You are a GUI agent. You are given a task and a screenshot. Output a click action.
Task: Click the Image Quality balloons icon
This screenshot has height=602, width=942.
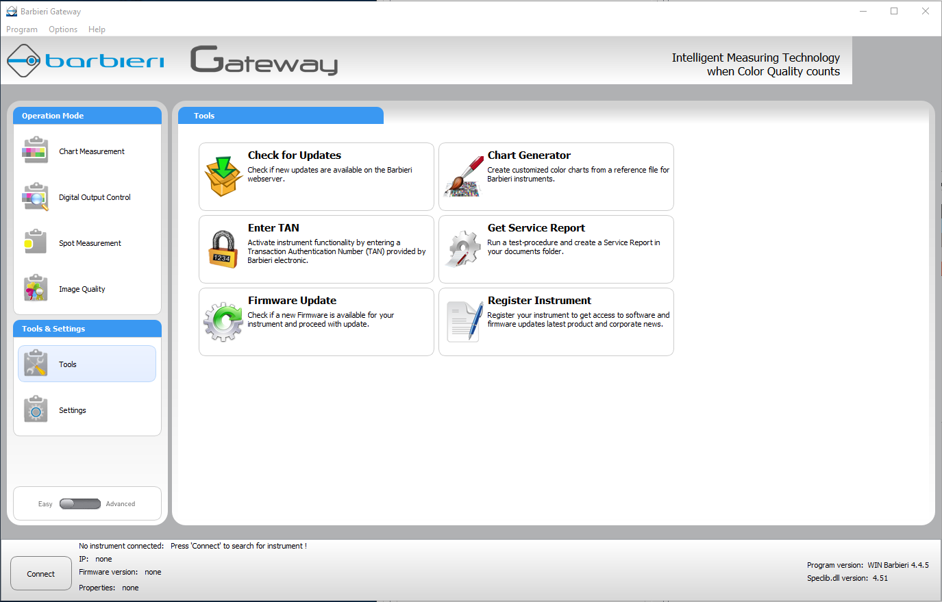tap(35, 288)
